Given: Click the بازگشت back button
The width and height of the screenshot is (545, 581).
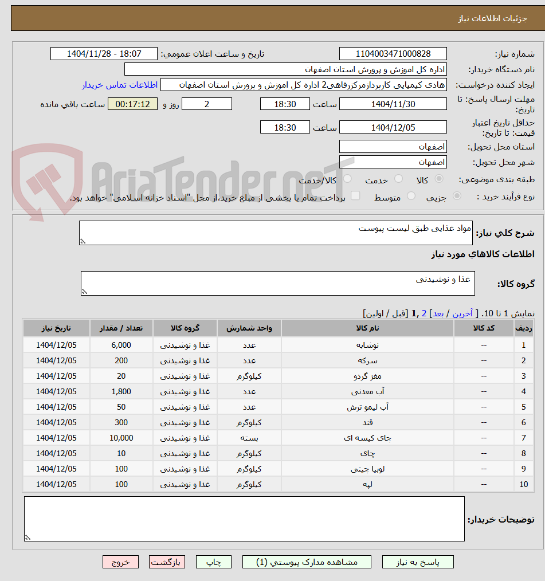Looking at the screenshot, I should pos(167,562).
